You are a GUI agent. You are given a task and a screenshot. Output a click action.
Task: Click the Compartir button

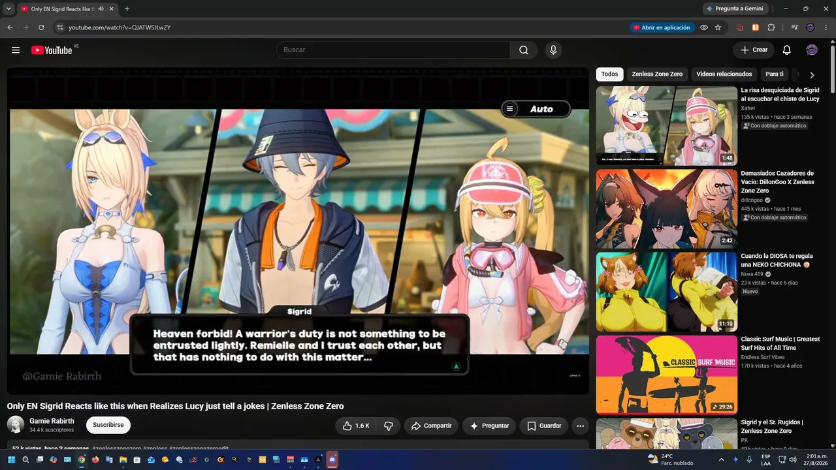click(x=431, y=426)
